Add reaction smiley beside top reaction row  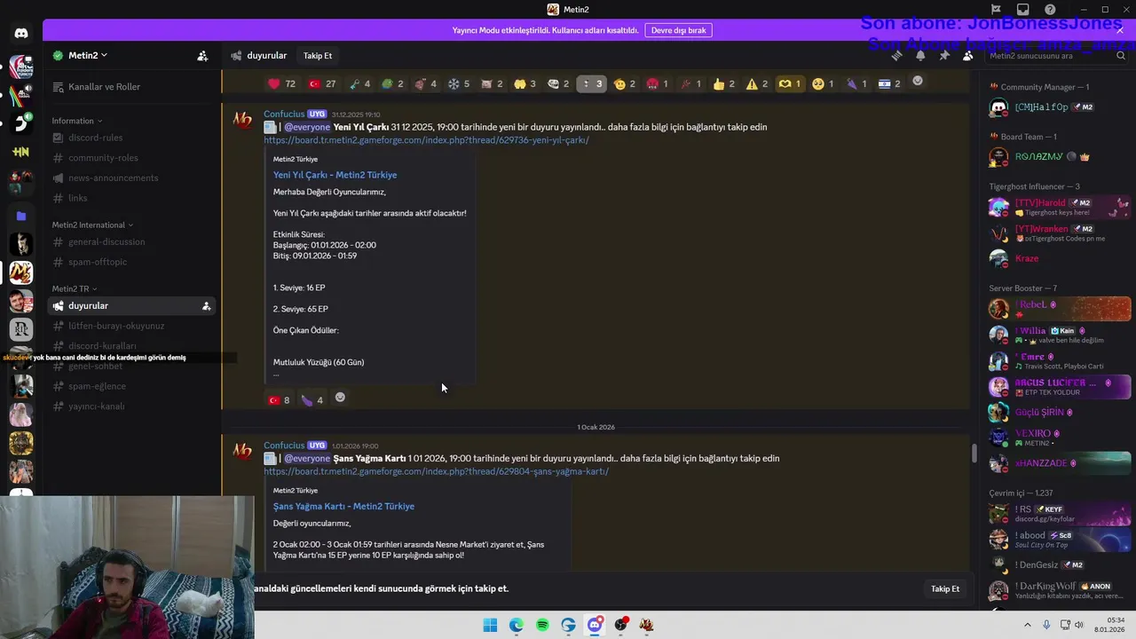point(918,82)
